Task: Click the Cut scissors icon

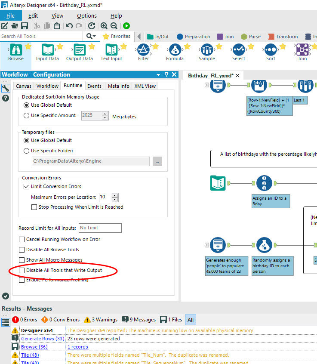Action: pyautogui.click(x=37, y=26)
